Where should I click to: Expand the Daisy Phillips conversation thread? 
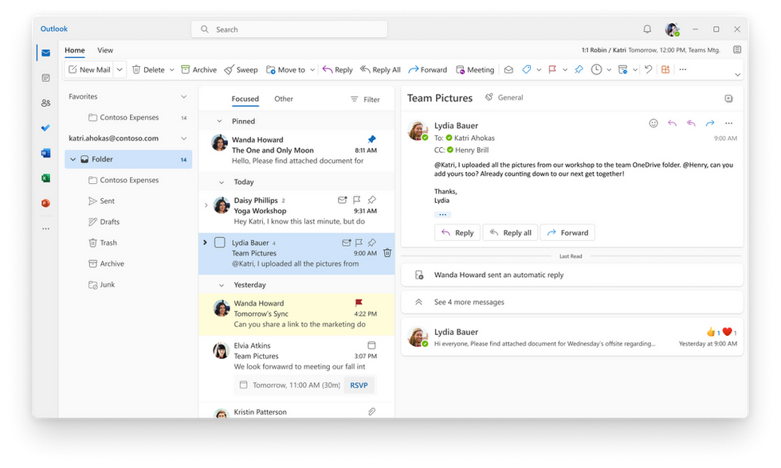point(206,205)
